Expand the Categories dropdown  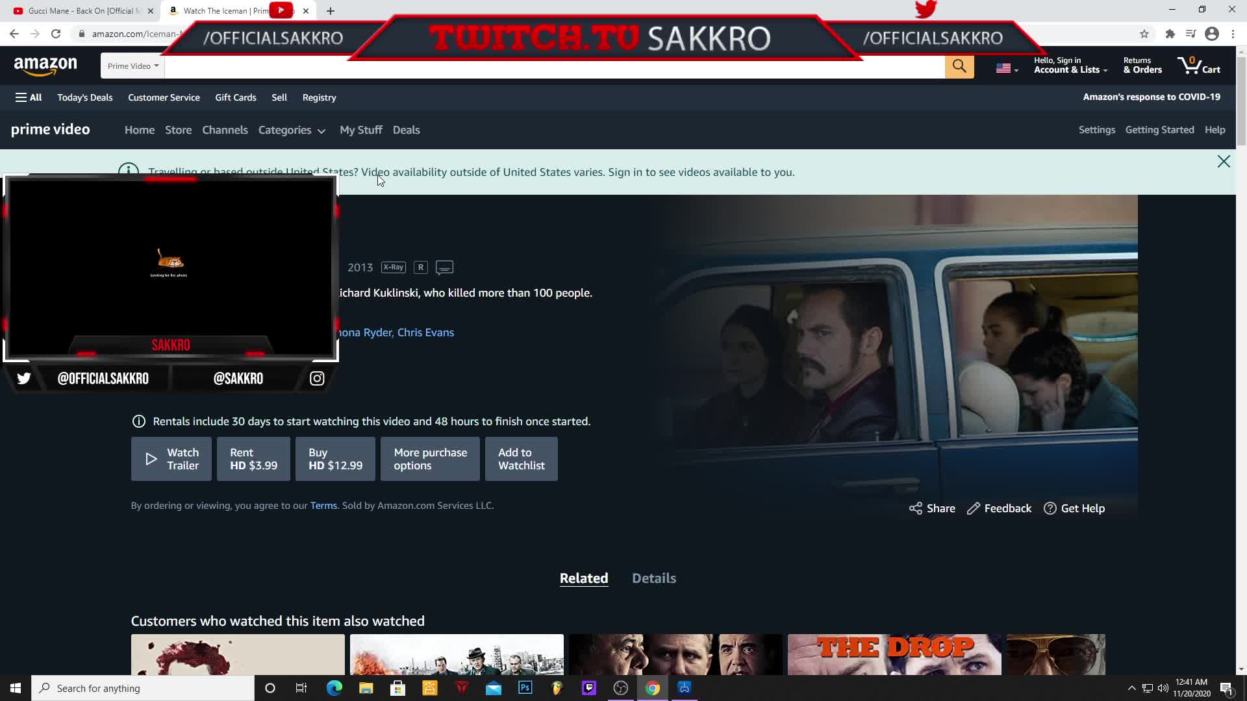[292, 130]
